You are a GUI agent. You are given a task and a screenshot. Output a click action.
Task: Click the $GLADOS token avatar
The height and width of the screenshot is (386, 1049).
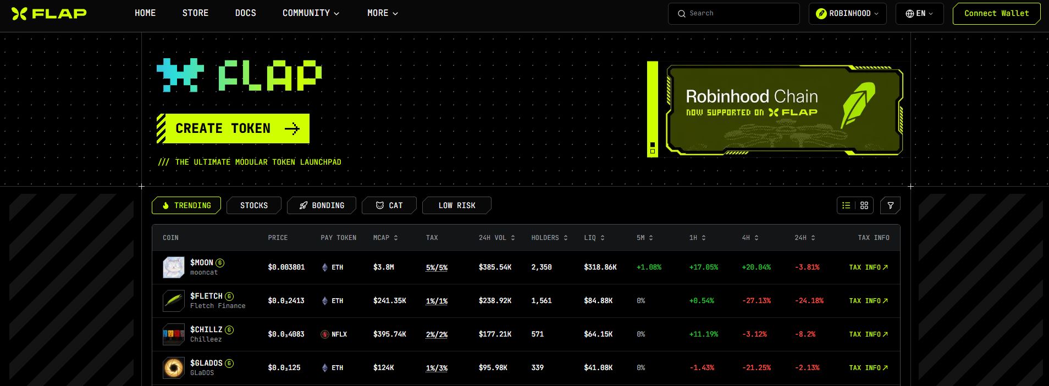click(174, 368)
